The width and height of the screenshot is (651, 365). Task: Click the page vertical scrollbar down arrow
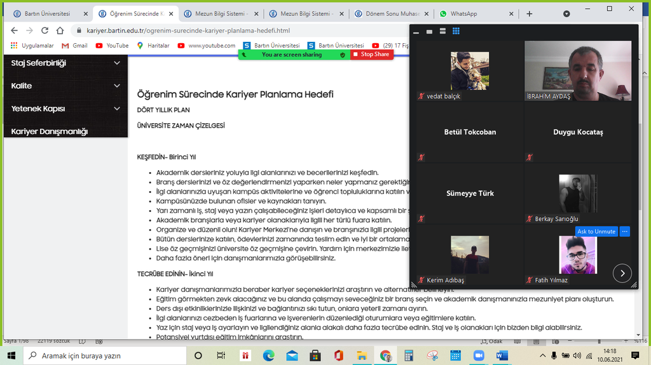coord(638,335)
